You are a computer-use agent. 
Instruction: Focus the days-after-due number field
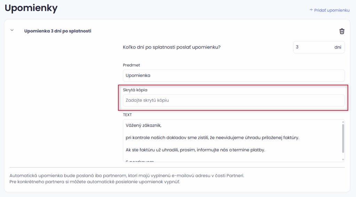pos(312,47)
